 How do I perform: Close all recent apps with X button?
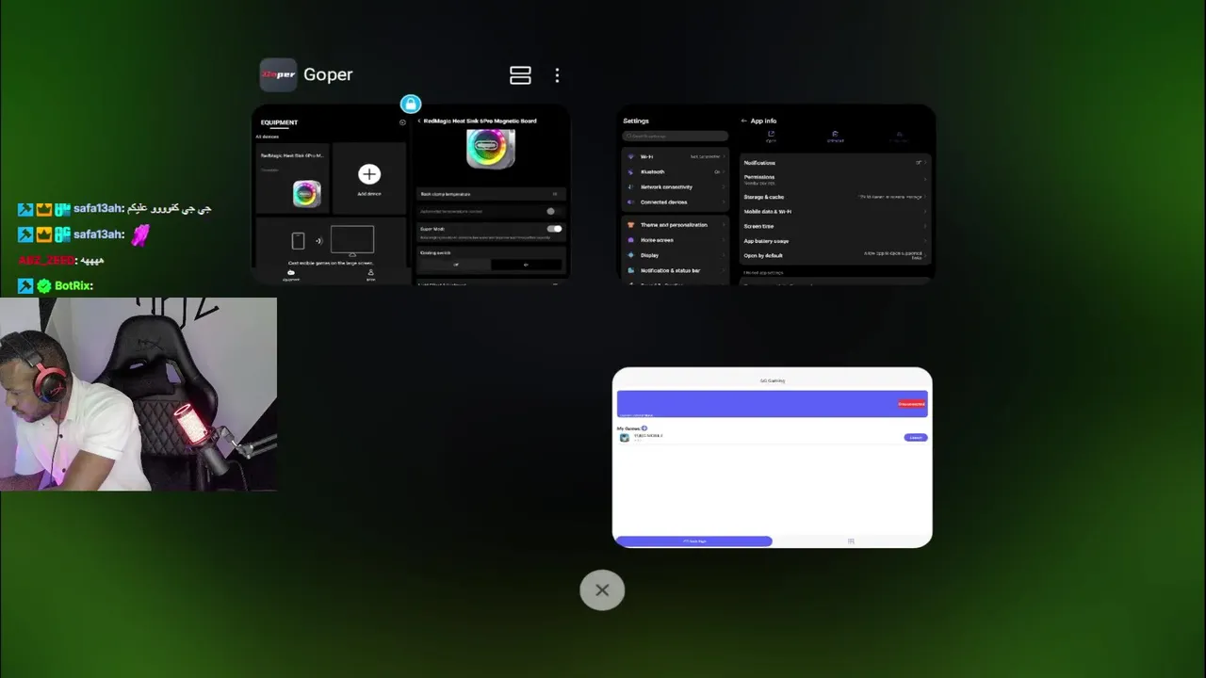[x=602, y=590]
